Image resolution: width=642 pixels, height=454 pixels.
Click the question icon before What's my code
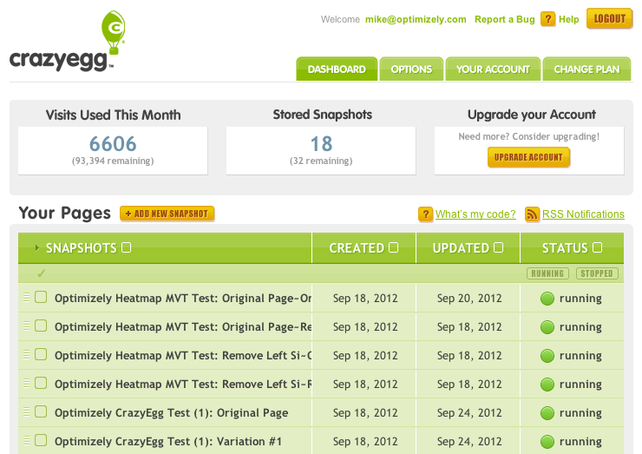tap(425, 214)
